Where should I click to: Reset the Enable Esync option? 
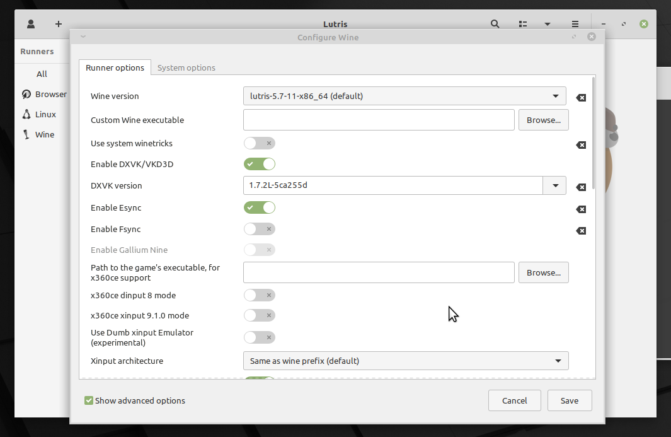point(581,209)
